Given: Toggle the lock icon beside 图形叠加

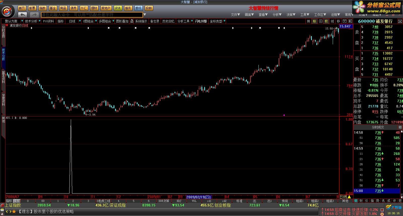Looking at the screenshot, I should pyautogui.click(x=132, y=21).
